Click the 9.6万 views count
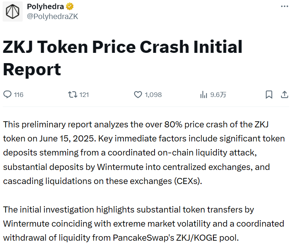The image size is (292, 246). [218, 95]
